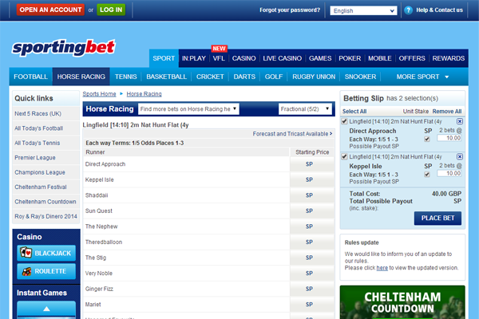Image resolution: width=479 pixels, height=319 pixels.
Task: Select Tennis in the sports bar
Action: click(x=126, y=77)
